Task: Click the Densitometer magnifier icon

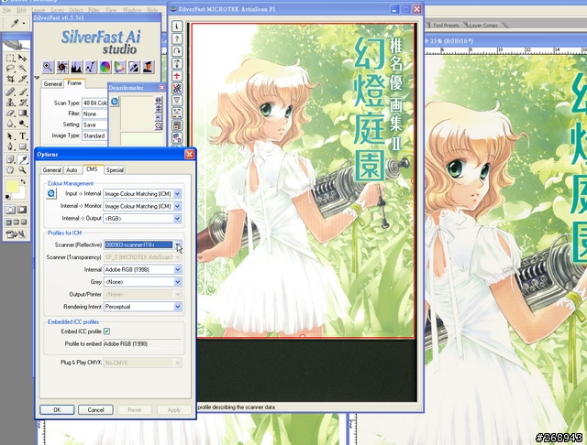Action: pyautogui.click(x=159, y=126)
